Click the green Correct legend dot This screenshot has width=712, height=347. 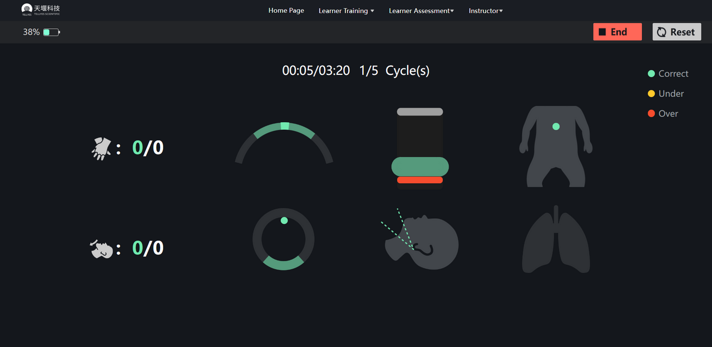coord(651,74)
